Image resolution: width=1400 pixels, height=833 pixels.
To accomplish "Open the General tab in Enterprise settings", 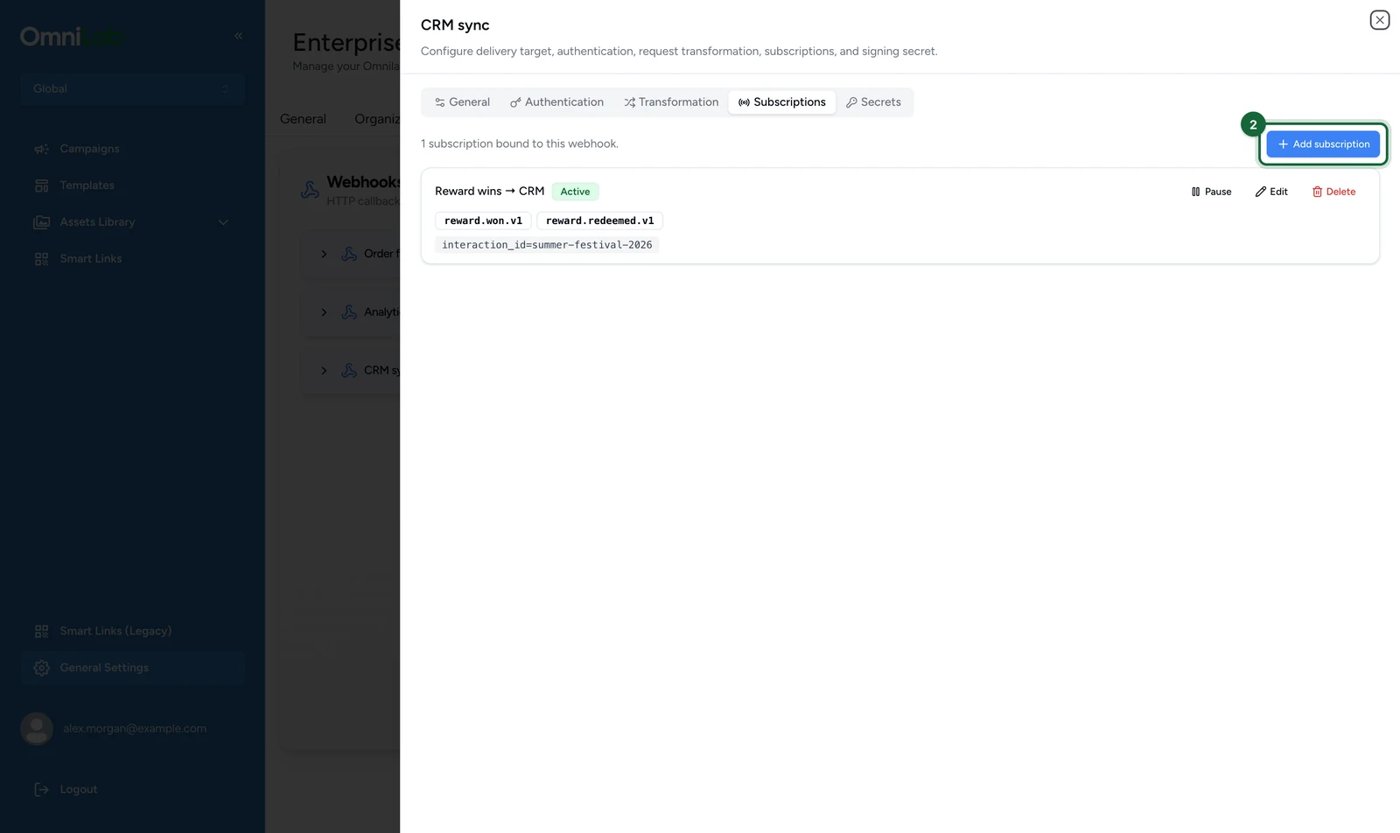I will (x=303, y=119).
